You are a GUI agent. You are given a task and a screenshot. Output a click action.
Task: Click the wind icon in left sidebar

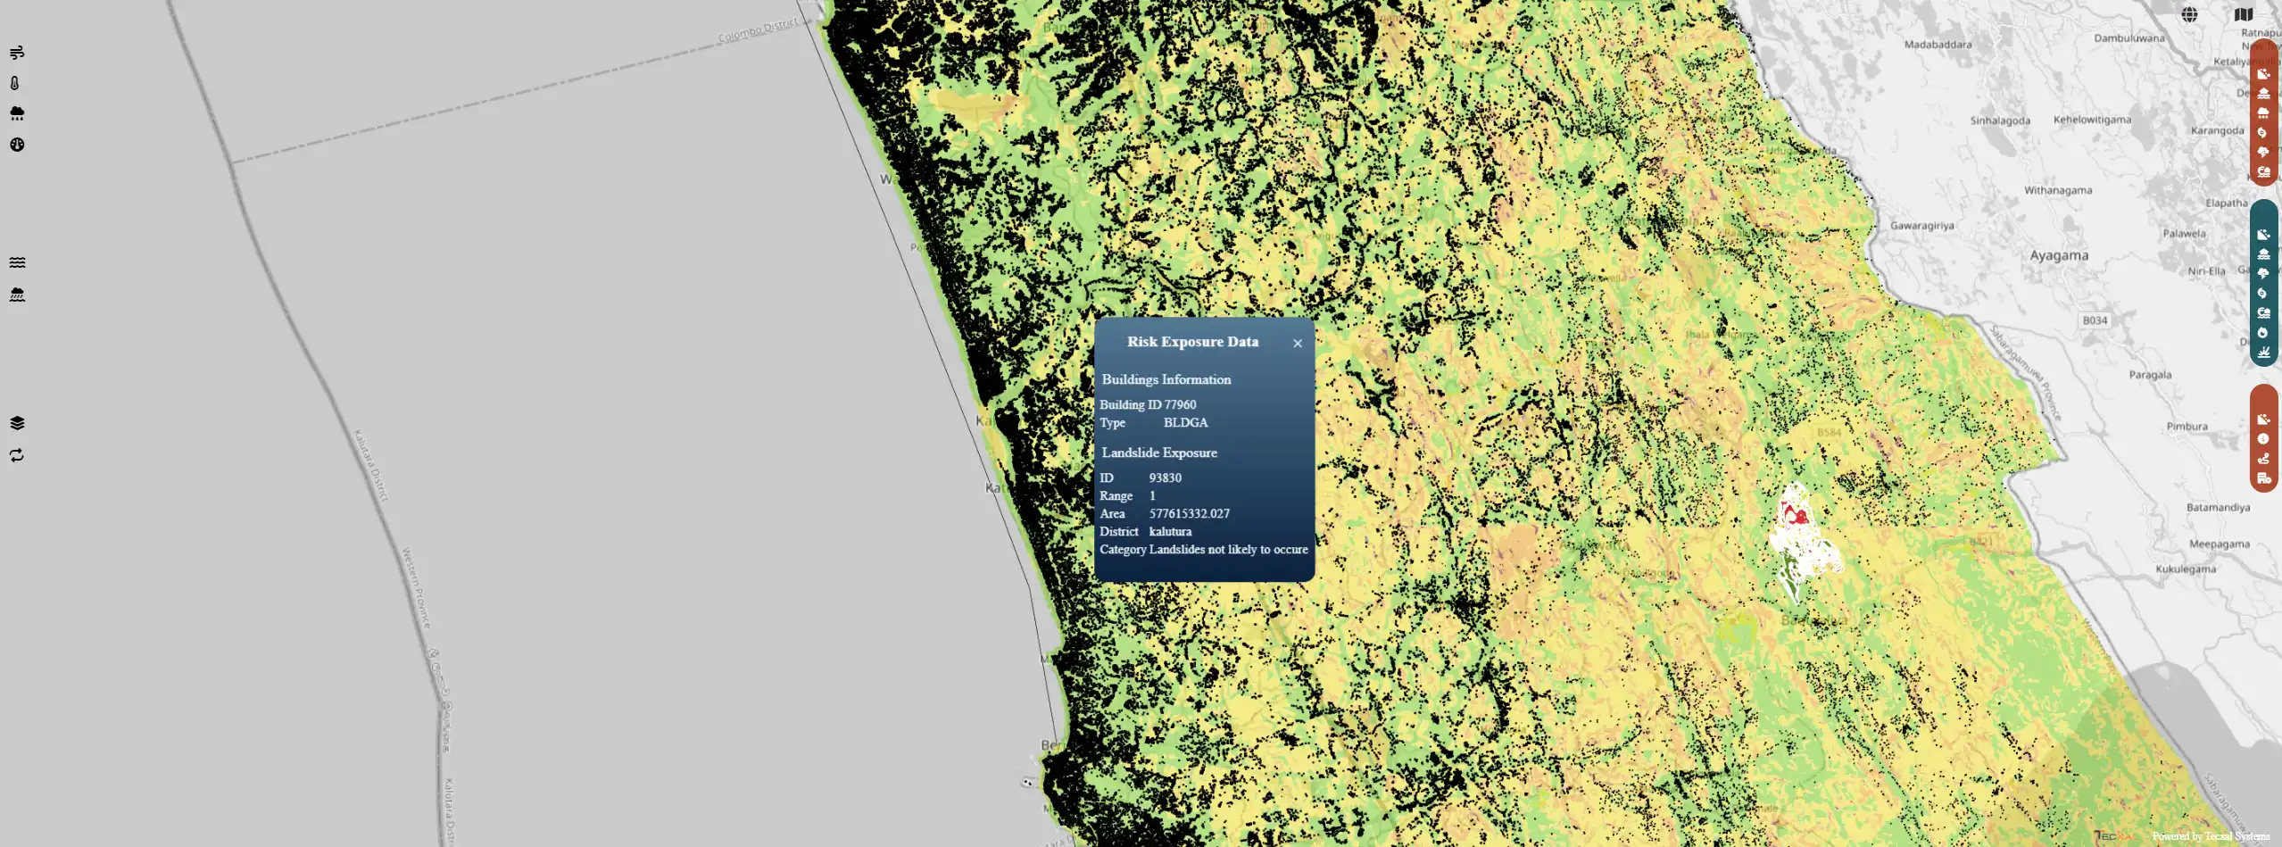pyautogui.click(x=17, y=53)
